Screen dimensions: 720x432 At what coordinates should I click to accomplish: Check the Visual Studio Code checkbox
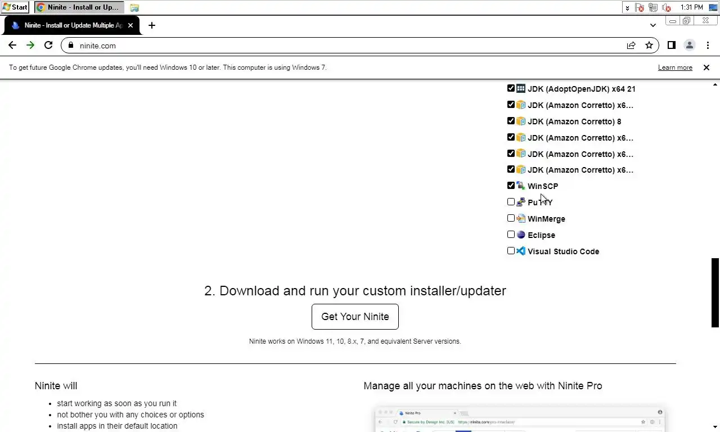click(511, 251)
